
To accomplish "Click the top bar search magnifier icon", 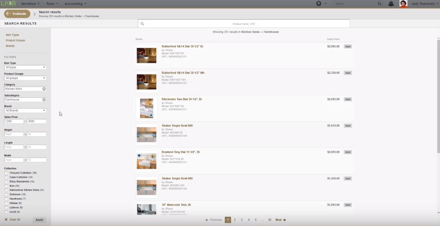I will [x=379, y=4].
